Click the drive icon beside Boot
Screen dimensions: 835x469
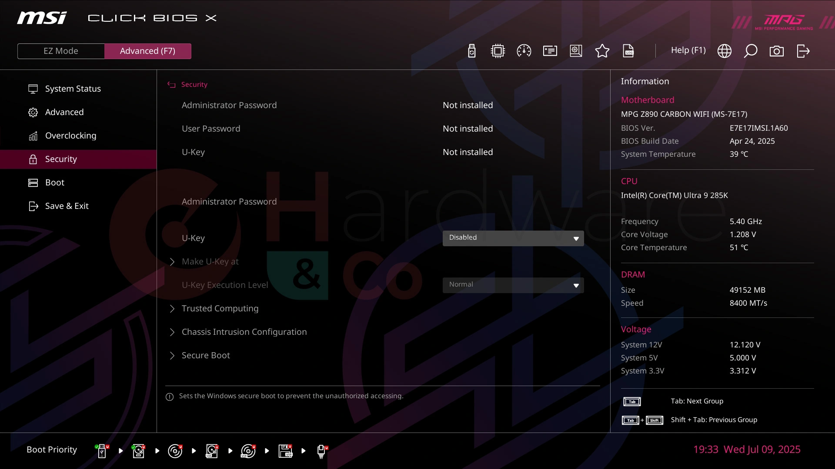coord(33,183)
